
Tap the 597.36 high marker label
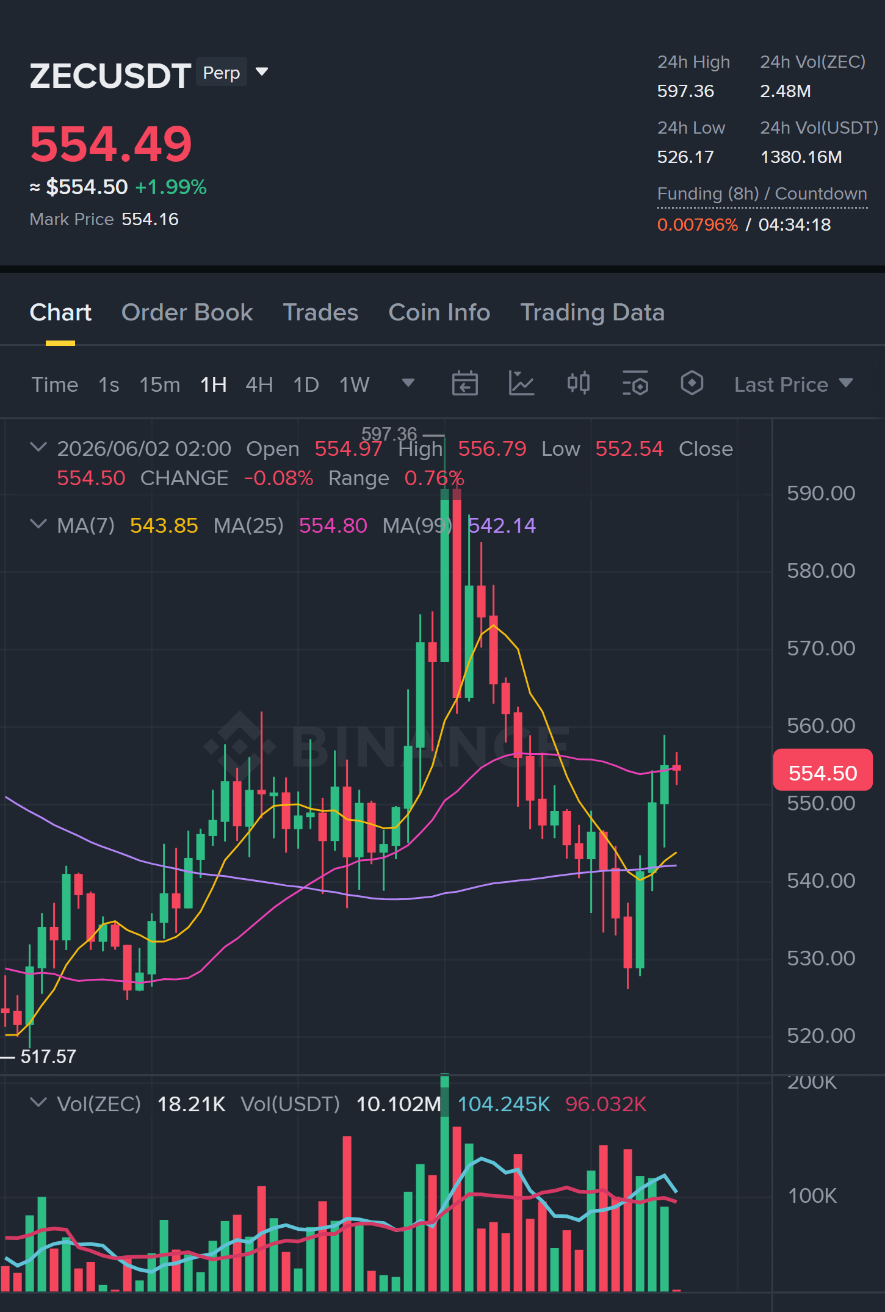[x=389, y=434]
